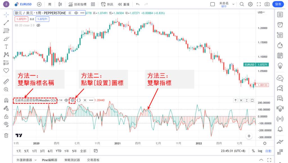Take a chart snapshot with camera icon
This screenshot has height=163, width=288.
click(x=267, y=4)
